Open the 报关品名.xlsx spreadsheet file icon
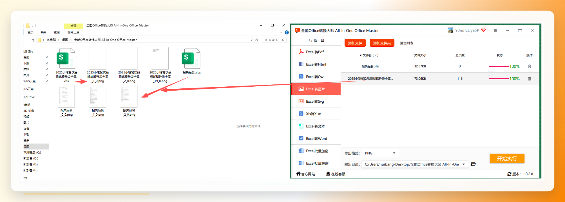 (x=191, y=58)
